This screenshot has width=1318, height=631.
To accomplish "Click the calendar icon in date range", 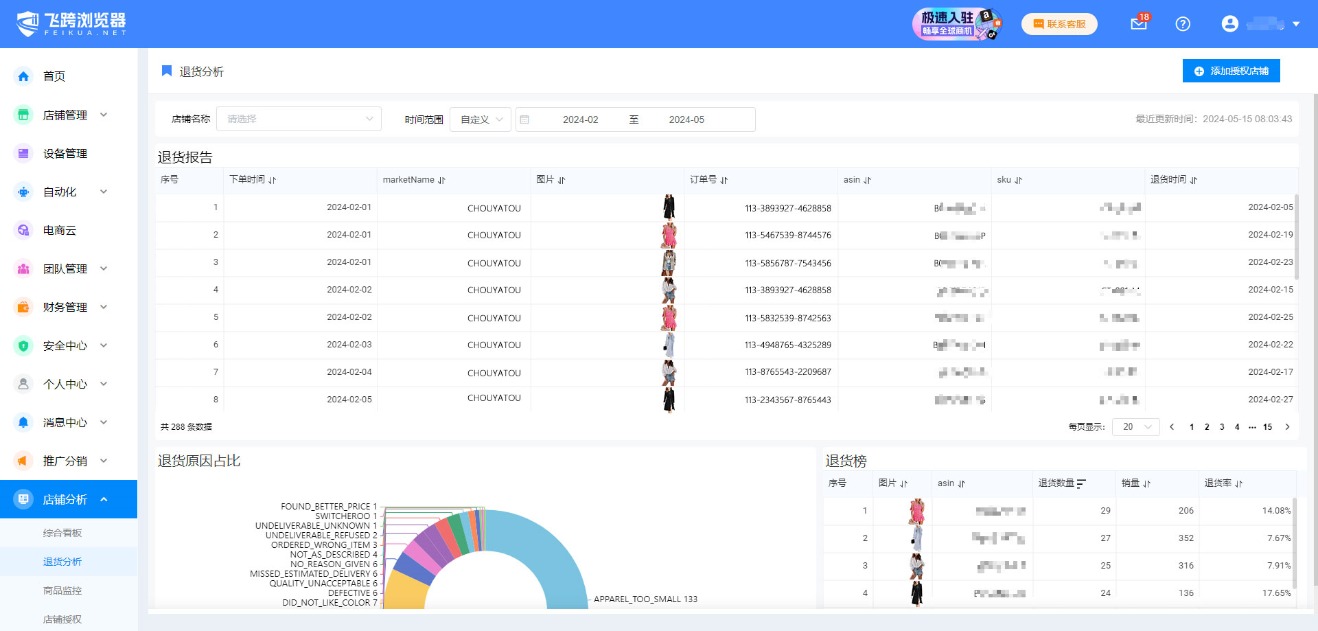I will pos(525,119).
